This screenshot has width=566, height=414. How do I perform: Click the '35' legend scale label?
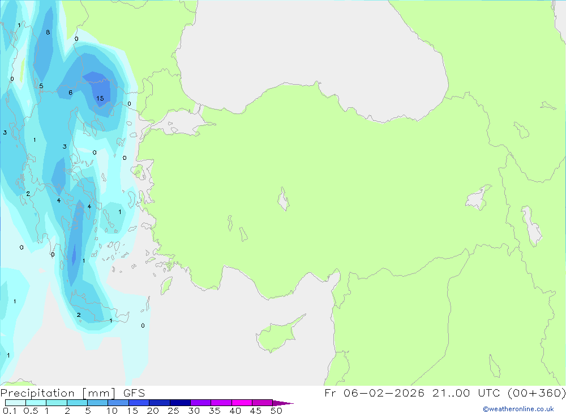(215, 411)
